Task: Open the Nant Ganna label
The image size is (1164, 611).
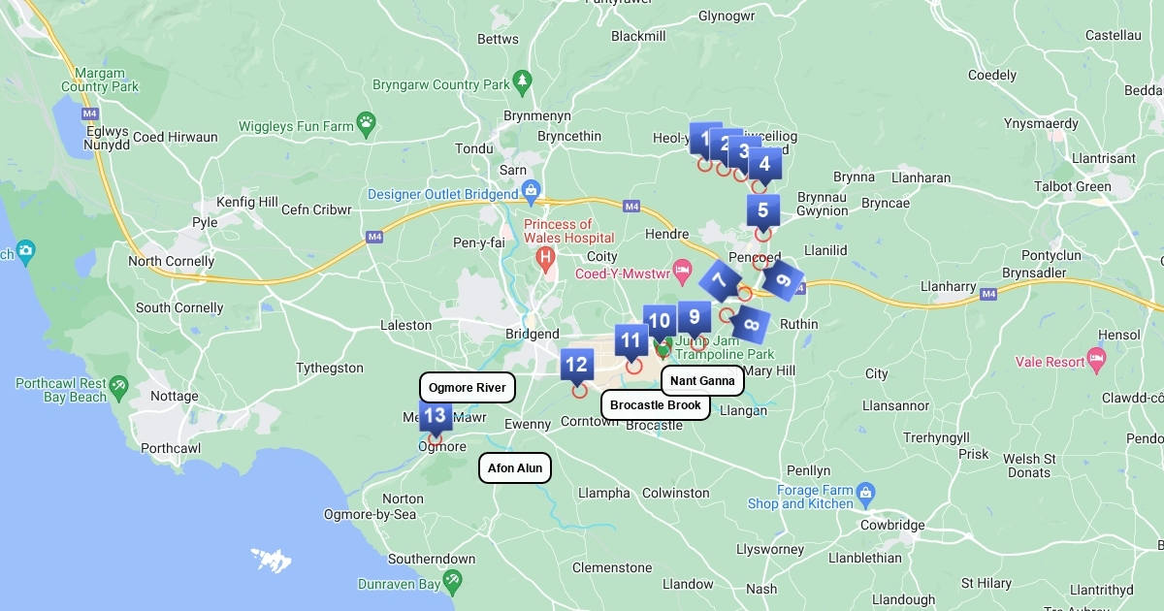Action: (x=702, y=380)
